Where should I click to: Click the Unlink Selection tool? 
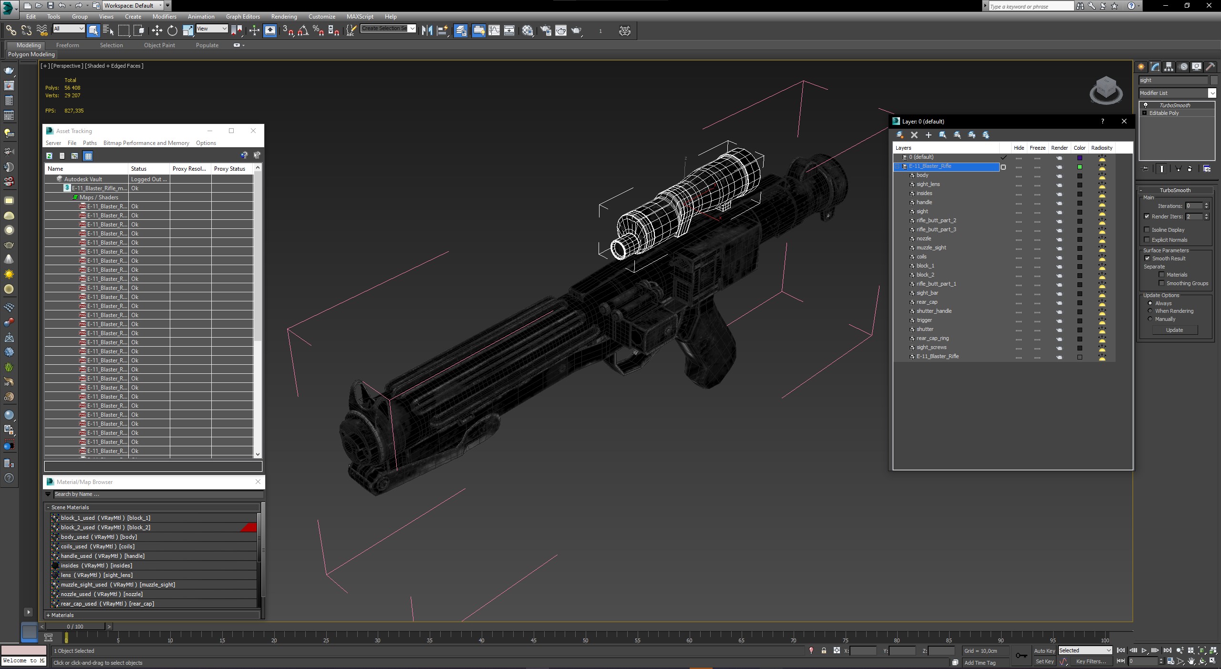point(26,31)
